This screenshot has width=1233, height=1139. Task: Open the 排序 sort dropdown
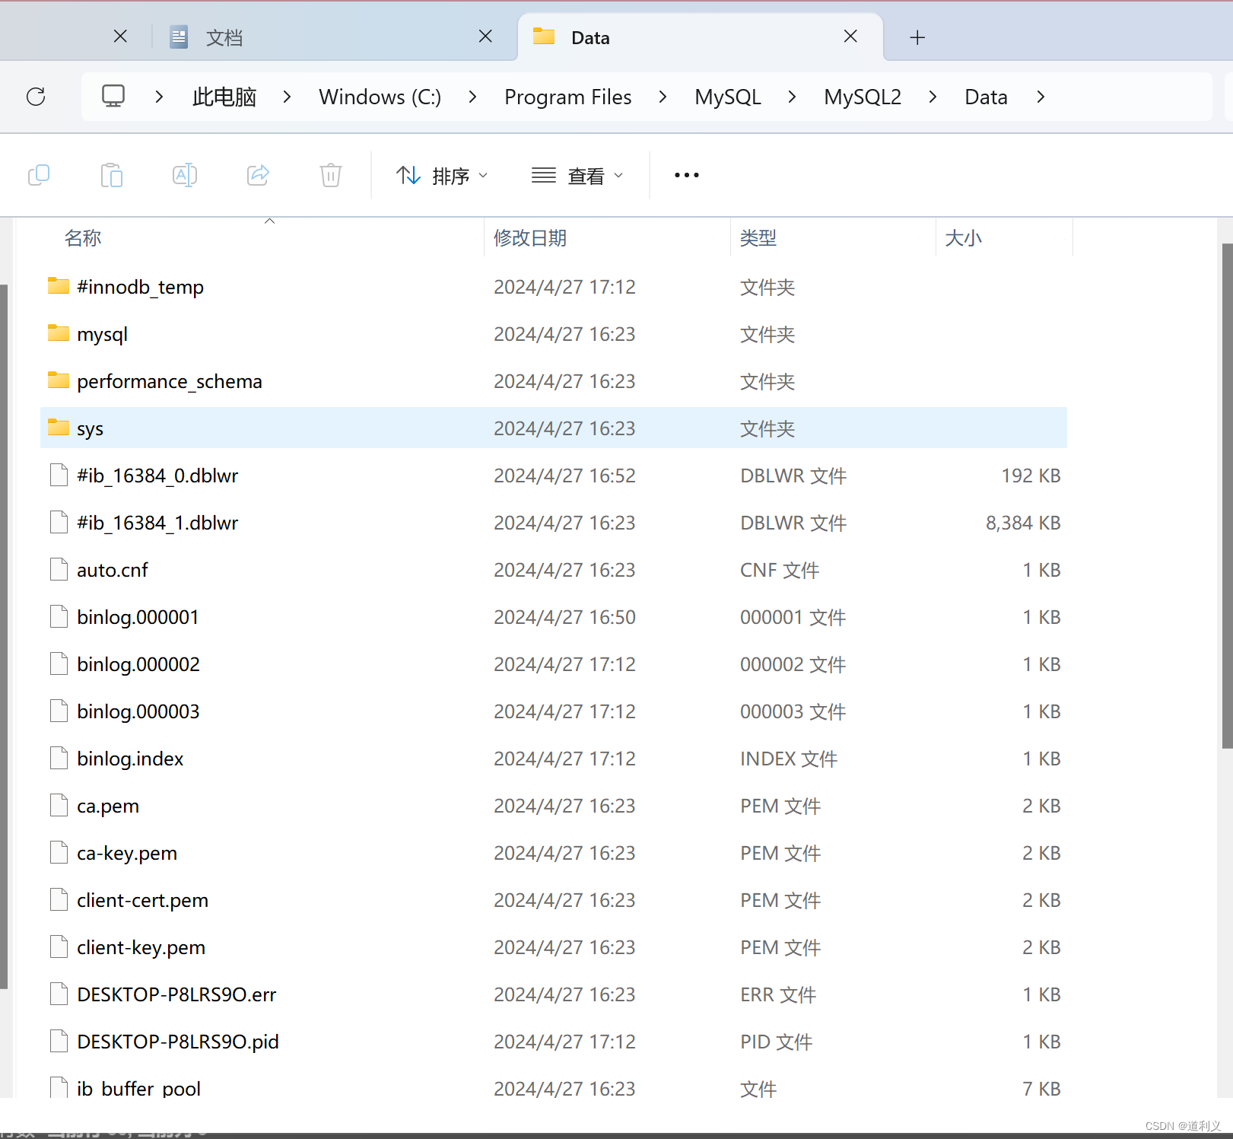point(442,176)
